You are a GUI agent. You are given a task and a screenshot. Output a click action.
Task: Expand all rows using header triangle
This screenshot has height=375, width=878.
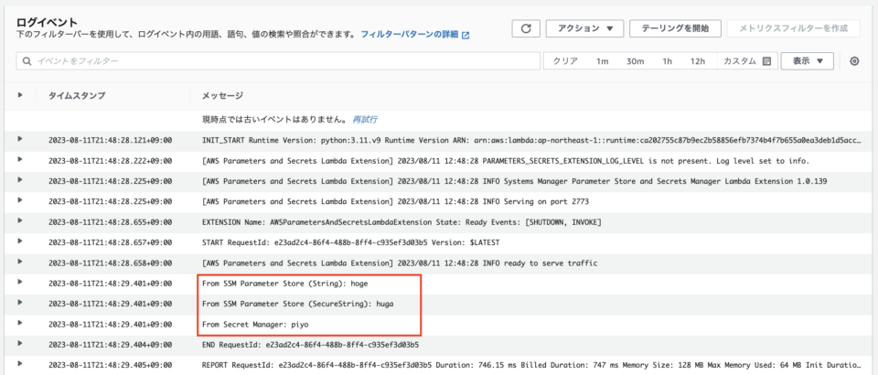tap(20, 95)
